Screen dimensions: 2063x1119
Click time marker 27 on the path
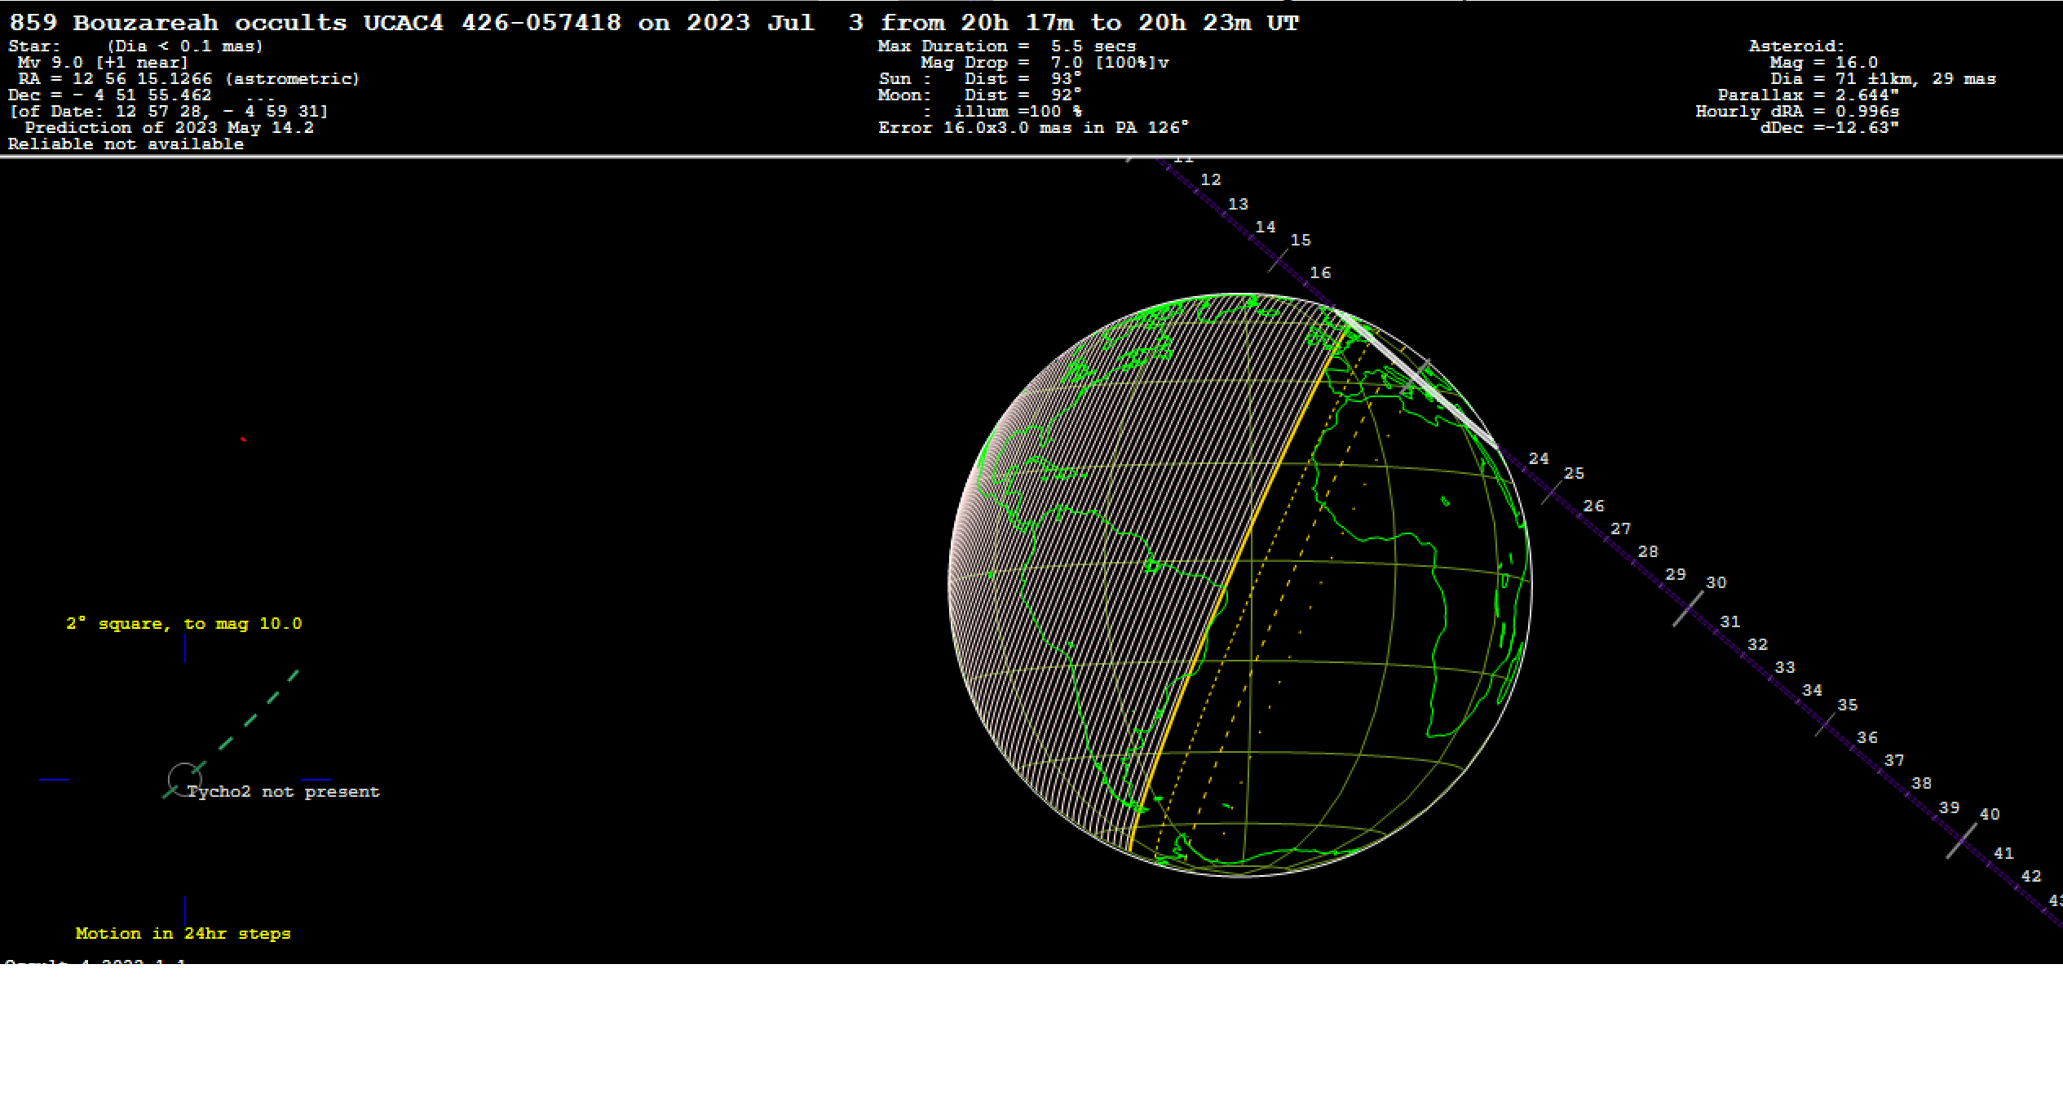tap(1620, 529)
